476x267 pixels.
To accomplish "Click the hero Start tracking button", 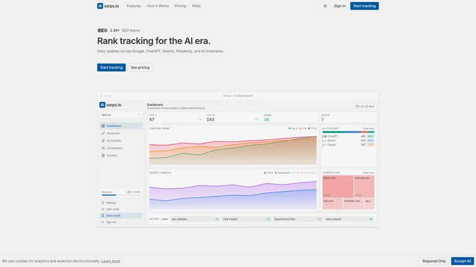I will 111,68.
